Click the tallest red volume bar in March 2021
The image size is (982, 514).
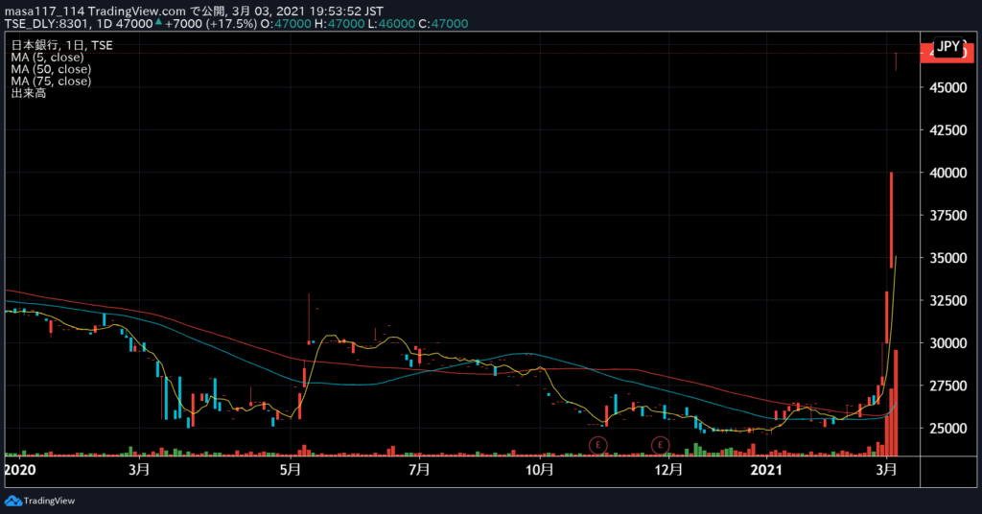(897, 403)
